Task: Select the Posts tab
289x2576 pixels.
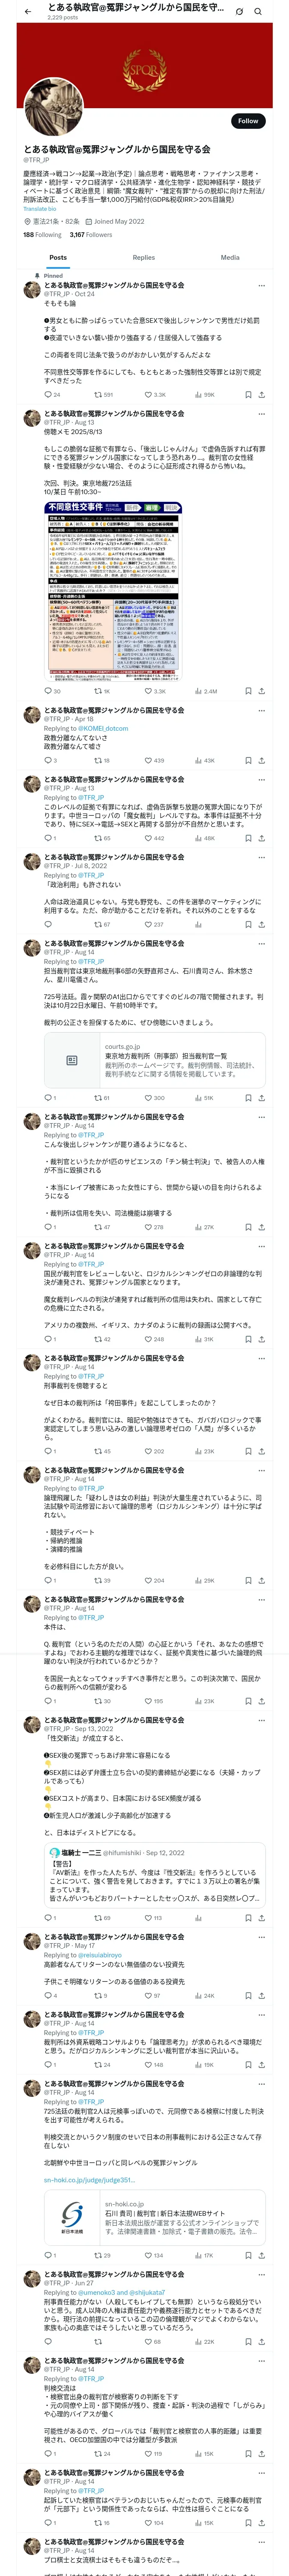Action: coord(59,258)
